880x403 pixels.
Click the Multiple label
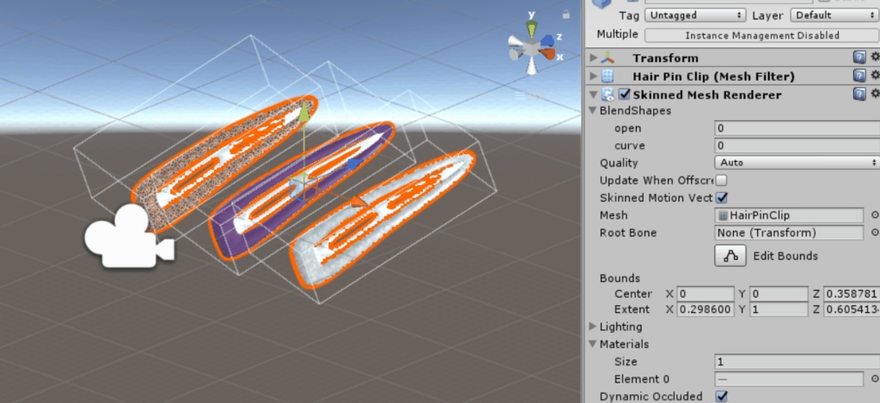pos(617,34)
